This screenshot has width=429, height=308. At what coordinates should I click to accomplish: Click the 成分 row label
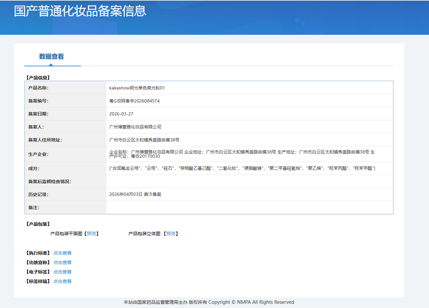coord(34,168)
